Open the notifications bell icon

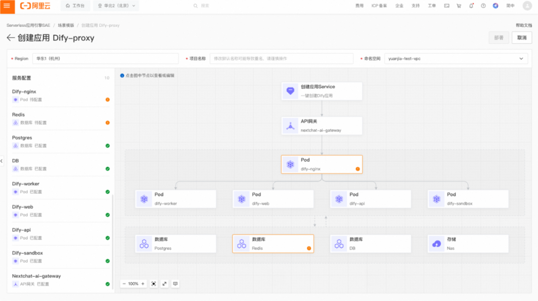pos(470,5)
